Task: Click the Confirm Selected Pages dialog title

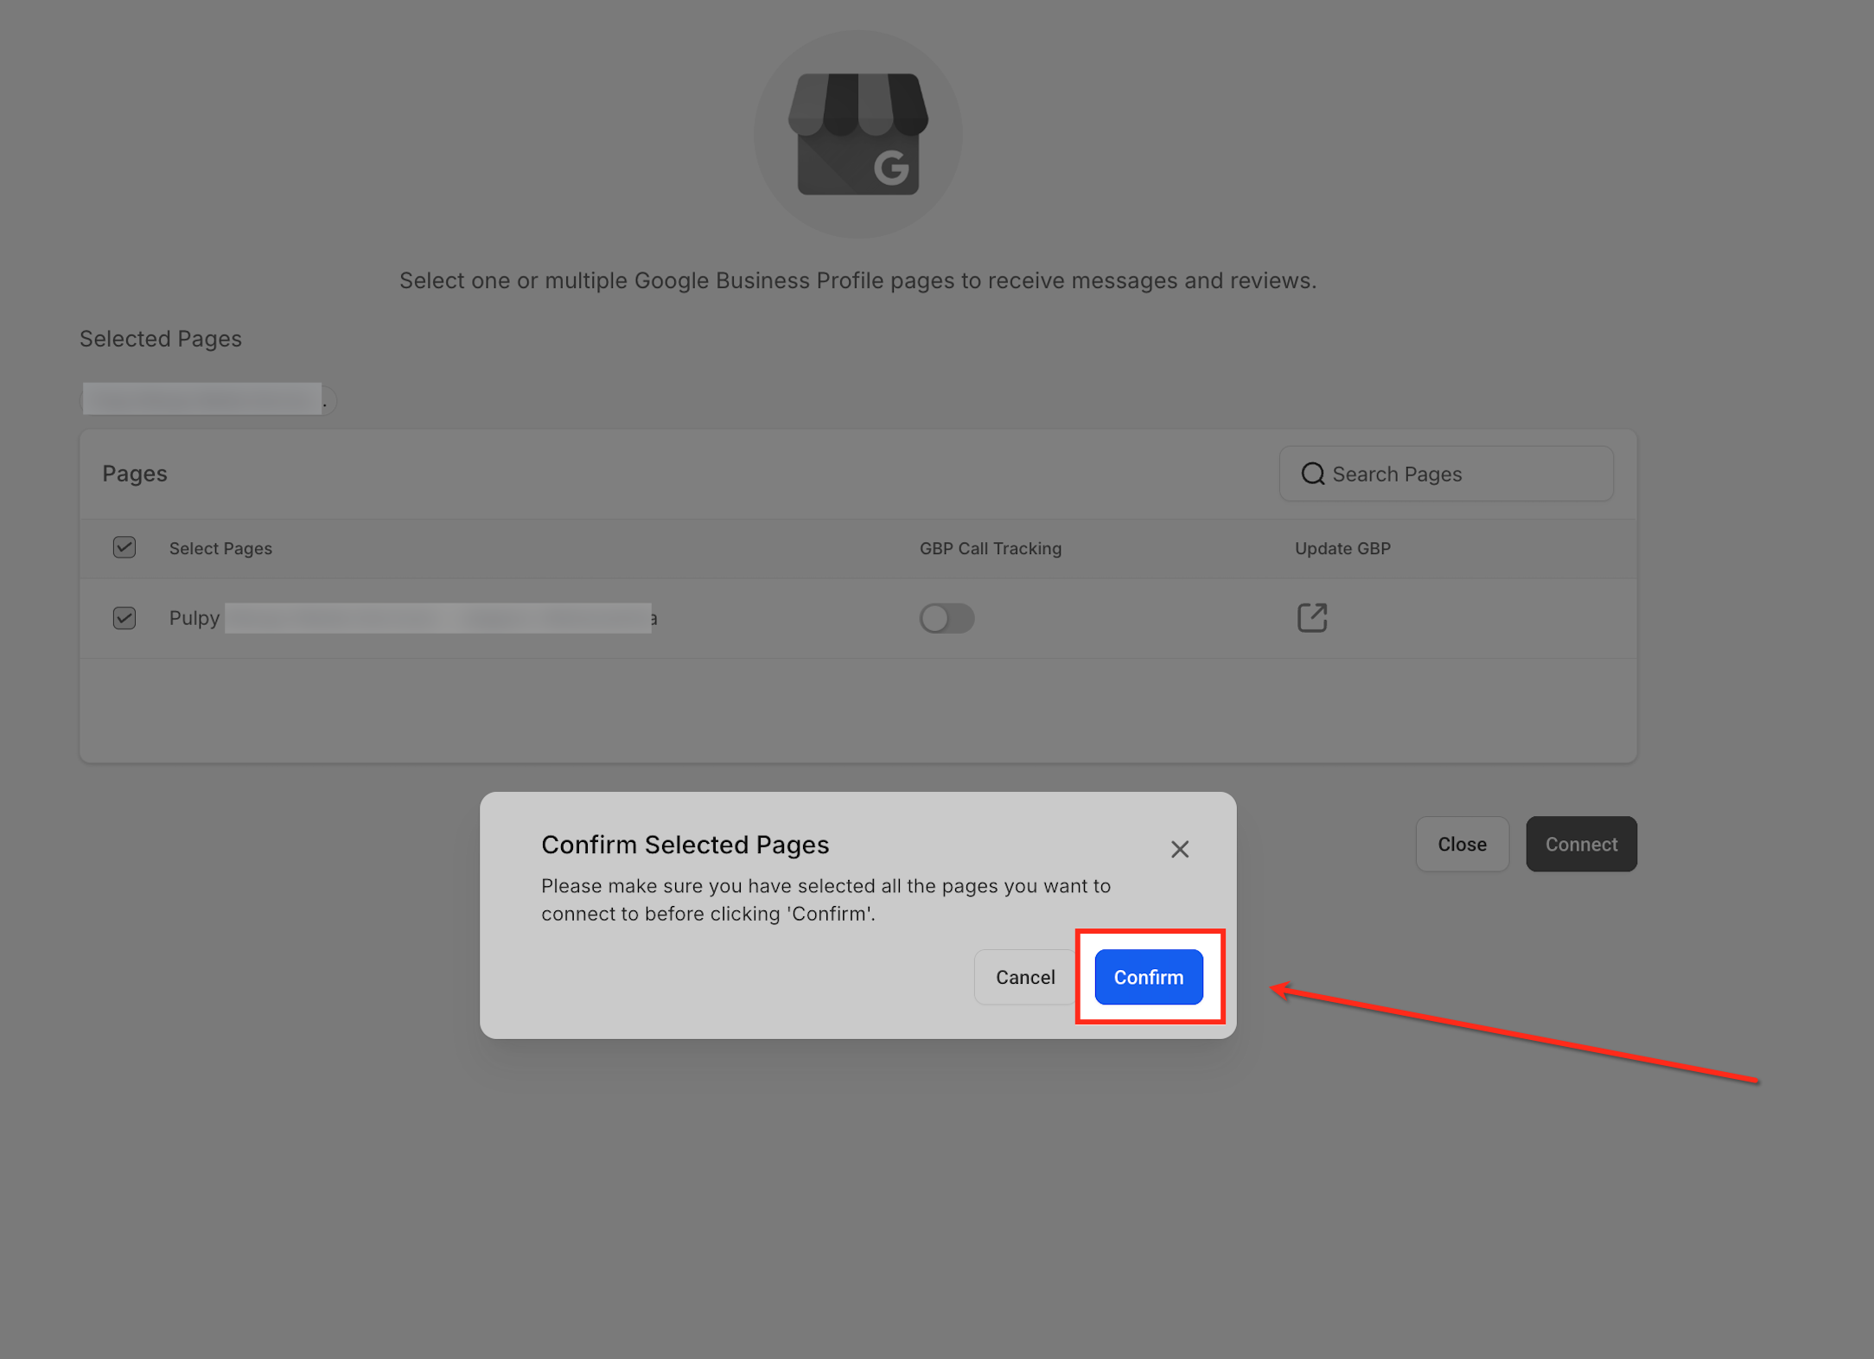Action: click(685, 845)
